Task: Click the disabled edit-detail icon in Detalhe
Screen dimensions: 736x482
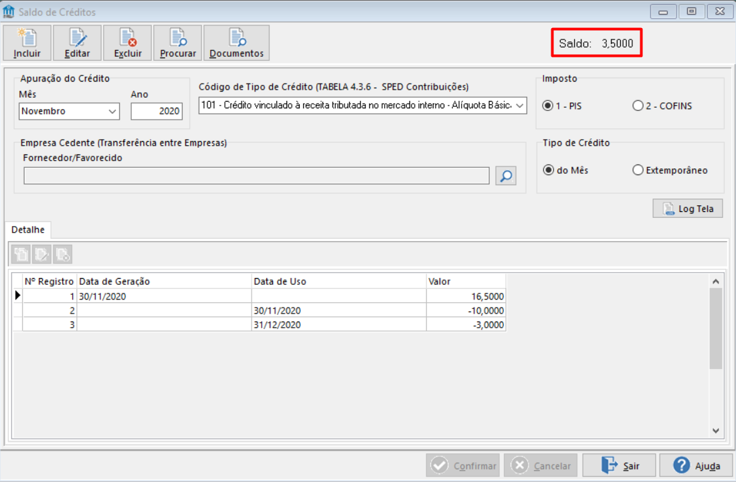Action: (x=41, y=254)
